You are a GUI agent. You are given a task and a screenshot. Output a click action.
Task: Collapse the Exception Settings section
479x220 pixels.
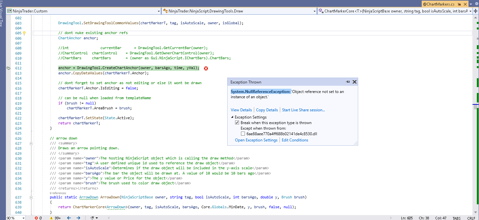point(232,117)
